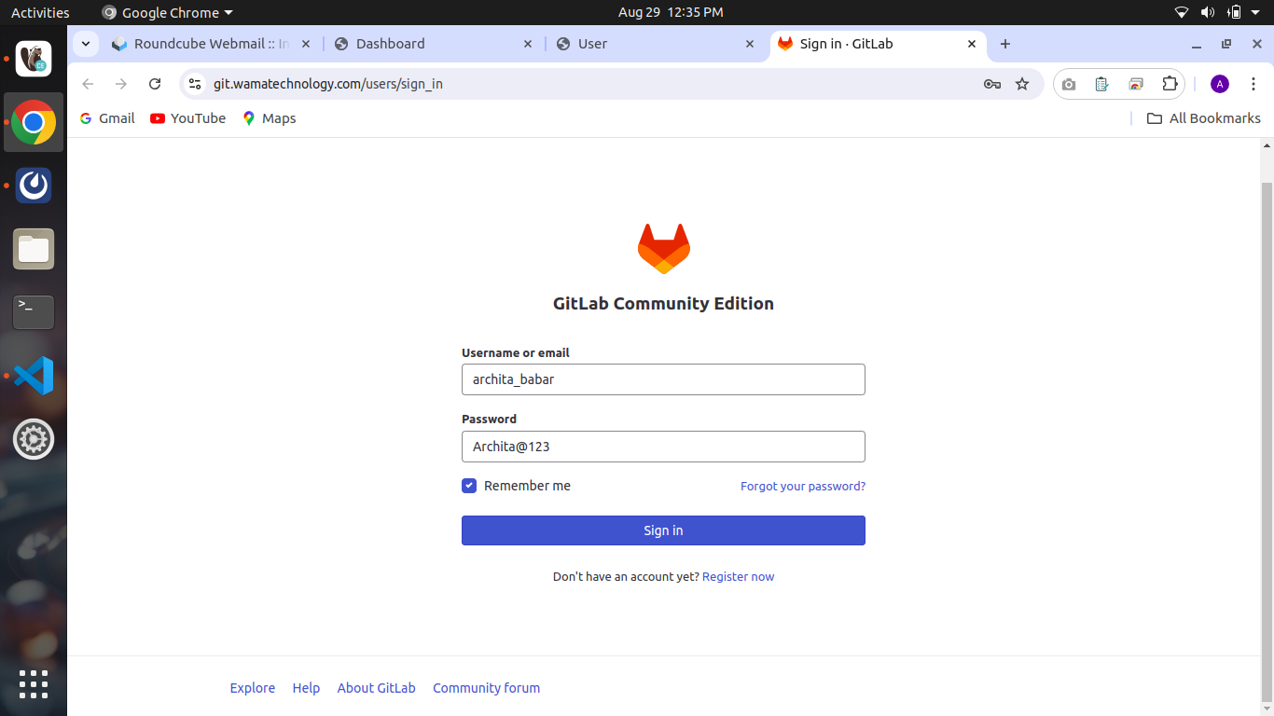Launch Google Chrome from the dock
The image size is (1274, 716).
point(34,122)
